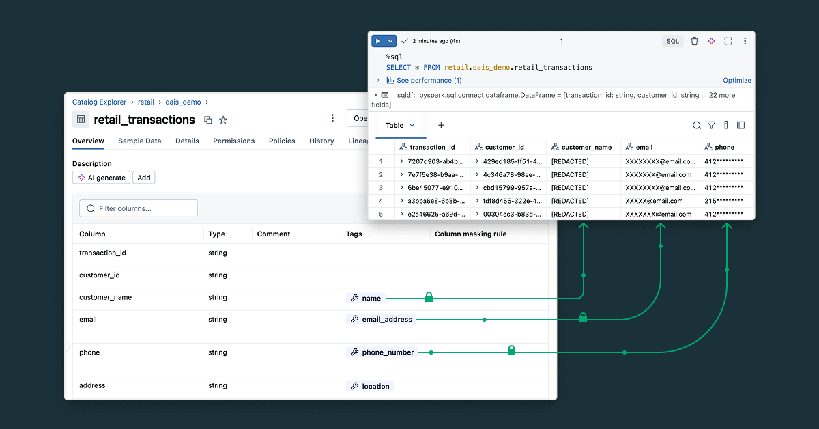The width and height of the screenshot is (819, 429).
Task: Toggle the side panel layout icon
Action: click(x=741, y=125)
